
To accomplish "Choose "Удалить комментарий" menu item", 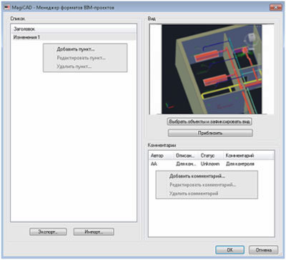I will pyautogui.click(x=194, y=194).
